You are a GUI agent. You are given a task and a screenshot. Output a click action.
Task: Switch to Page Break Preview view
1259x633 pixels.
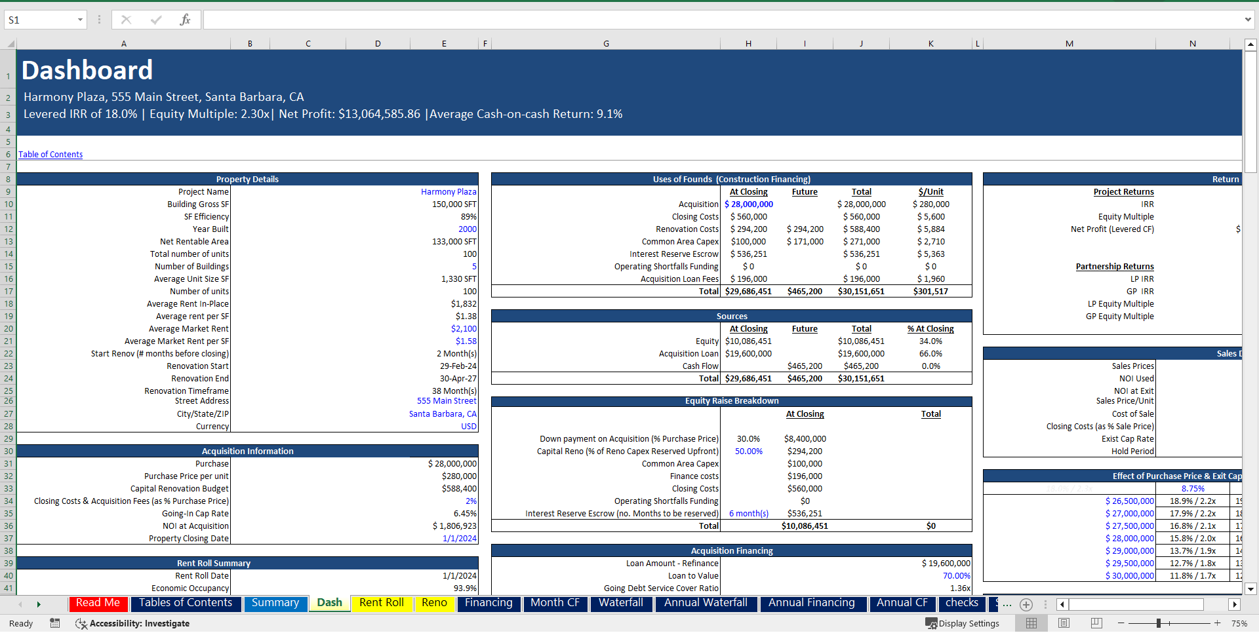(1095, 623)
